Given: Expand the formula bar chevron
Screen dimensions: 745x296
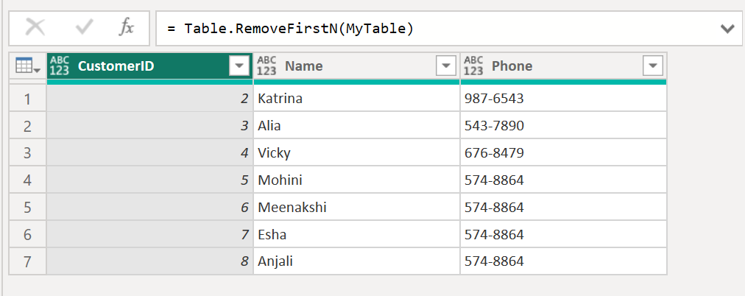Looking at the screenshot, I should [727, 29].
